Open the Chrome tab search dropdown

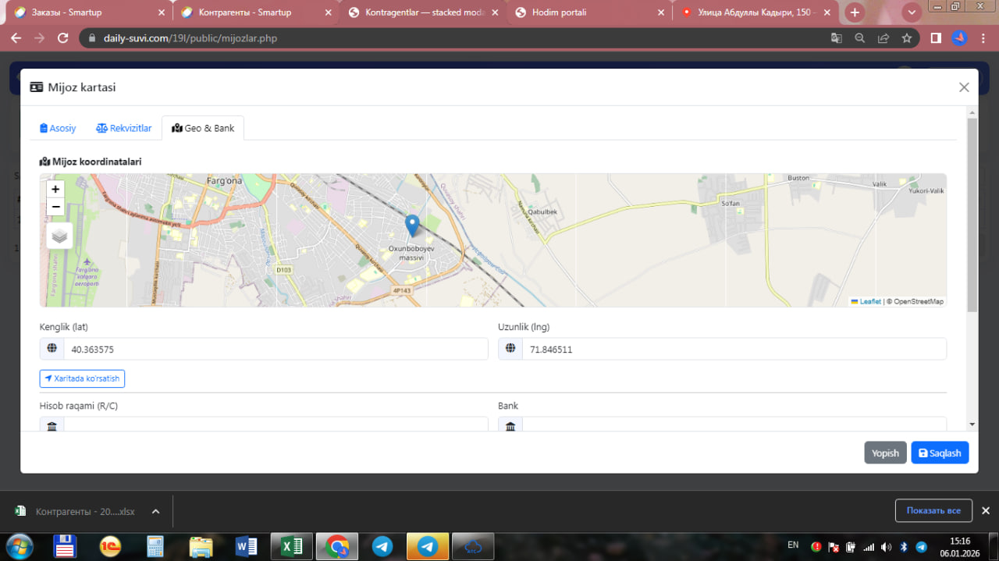[x=911, y=12]
